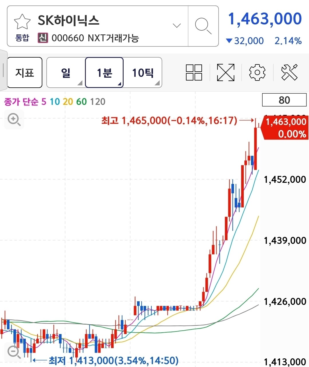Expand the SK하이닉스 stock selector chevron

tap(177, 26)
